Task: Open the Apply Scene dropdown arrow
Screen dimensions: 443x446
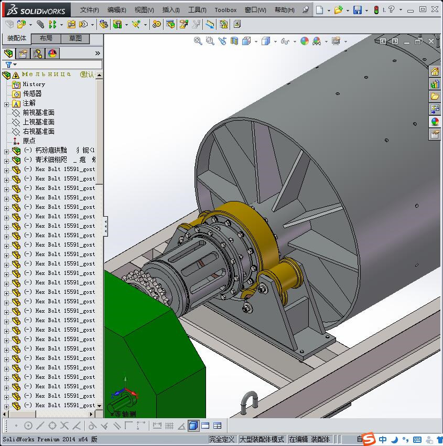Action: tap(326, 42)
